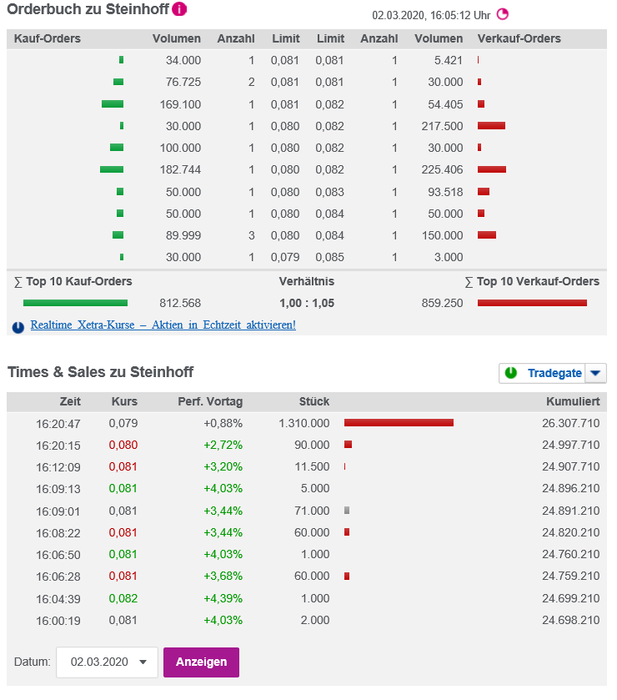This screenshot has height=700, width=617.
Task: Click the Σ icon before "Top 10 Verkauf-Orders"
Action: click(469, 281)
